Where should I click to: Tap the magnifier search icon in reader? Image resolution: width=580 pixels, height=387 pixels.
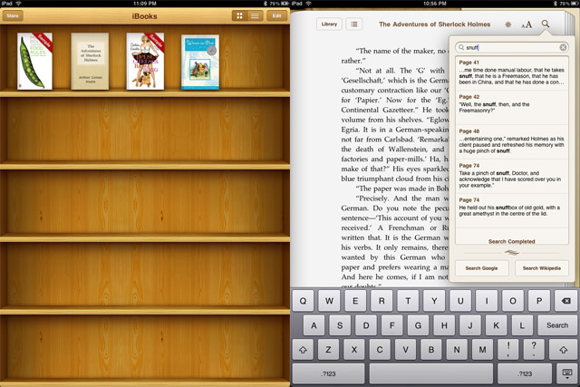click(x=546, y=24)
